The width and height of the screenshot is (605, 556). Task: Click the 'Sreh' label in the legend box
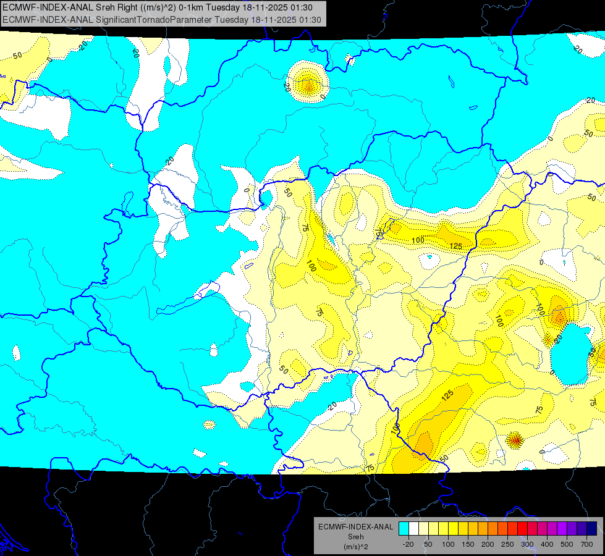point(356,537)
